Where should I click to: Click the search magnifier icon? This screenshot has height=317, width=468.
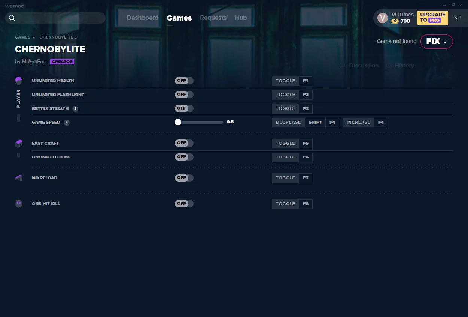[12, 18]
